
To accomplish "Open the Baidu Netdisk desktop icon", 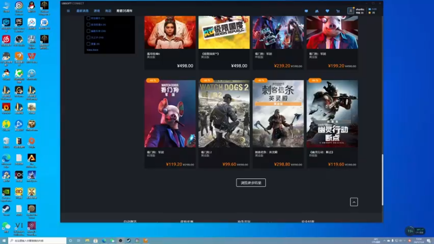I will pos(31,23).
